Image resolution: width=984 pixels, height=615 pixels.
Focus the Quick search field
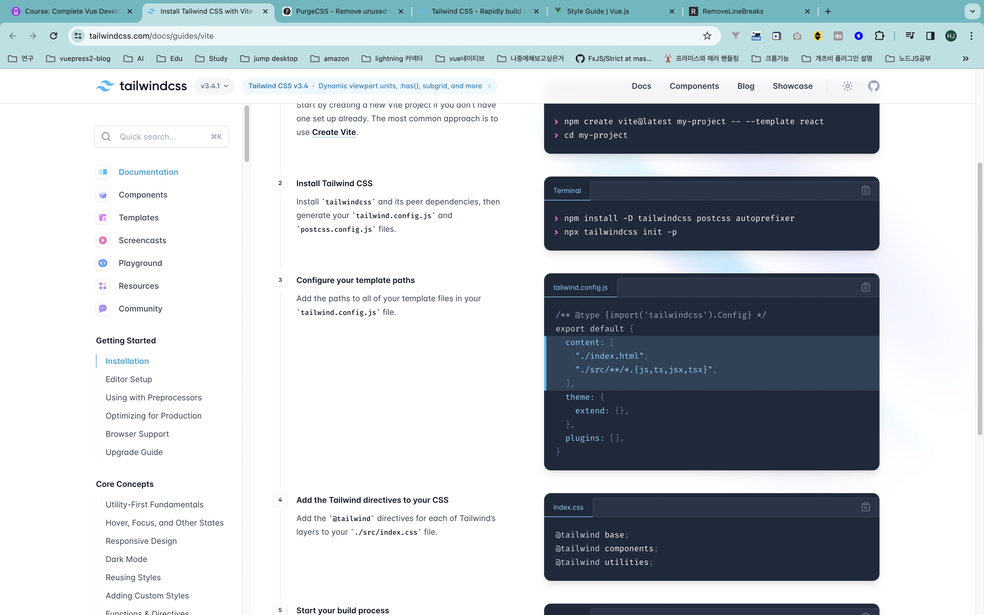pyautogui.click(x=161, y=137)
